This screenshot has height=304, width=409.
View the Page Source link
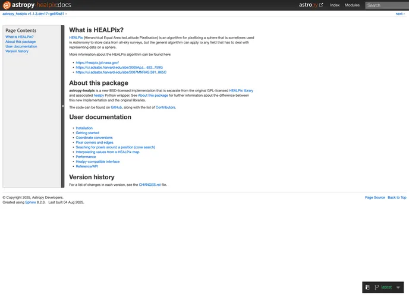[375, 198]
